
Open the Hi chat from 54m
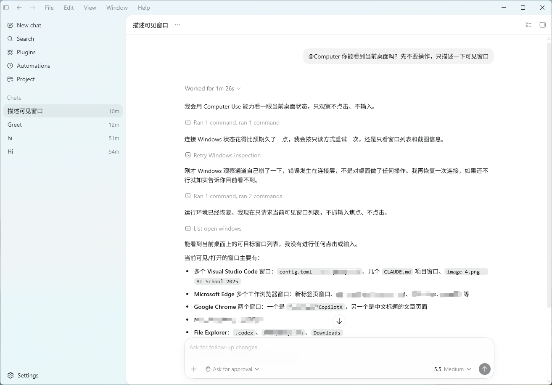[x=63, y=151]
